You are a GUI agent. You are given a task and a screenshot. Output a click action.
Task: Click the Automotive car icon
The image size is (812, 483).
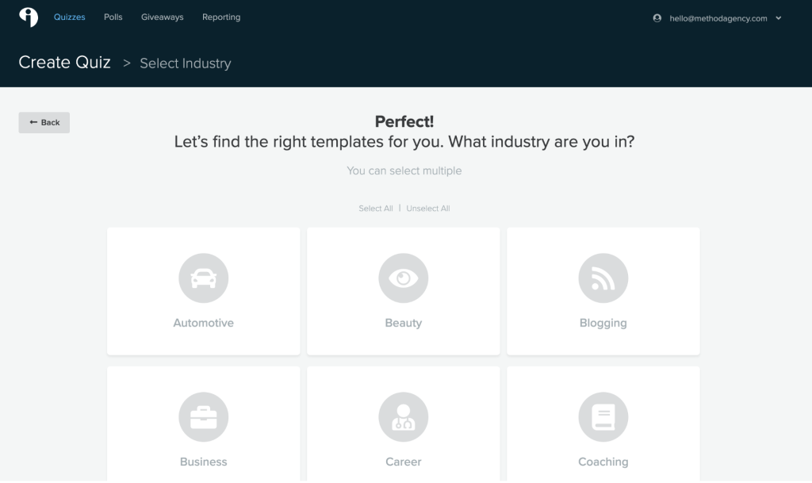(204, 278)
